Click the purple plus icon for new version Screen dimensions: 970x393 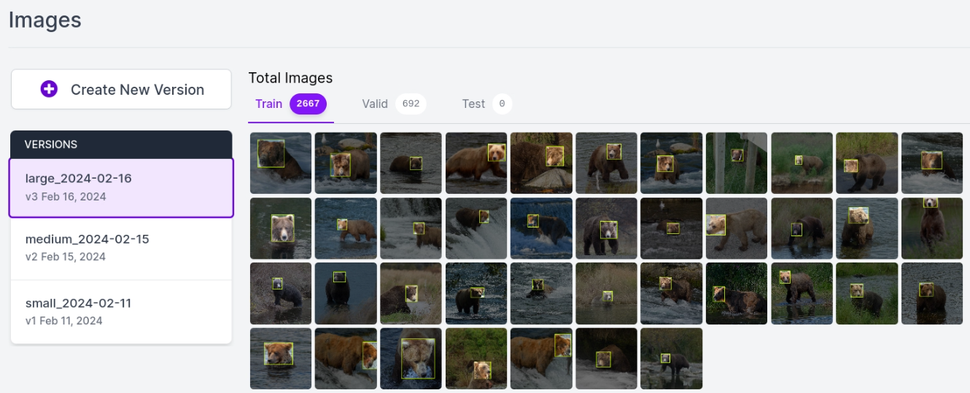tap(49, 90)
